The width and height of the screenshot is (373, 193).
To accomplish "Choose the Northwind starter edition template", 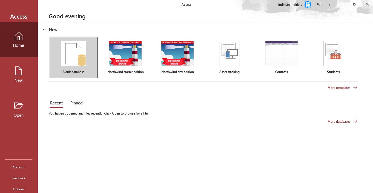I will pos(125,57).
